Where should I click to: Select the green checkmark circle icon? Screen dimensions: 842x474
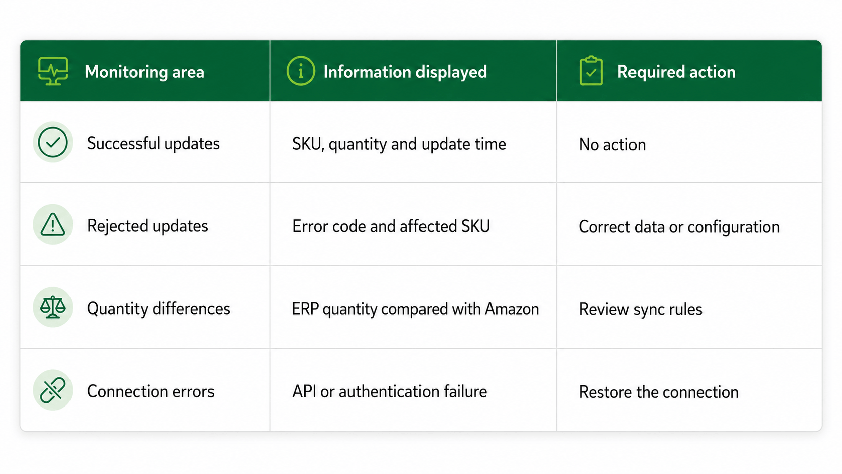(53, 142)
